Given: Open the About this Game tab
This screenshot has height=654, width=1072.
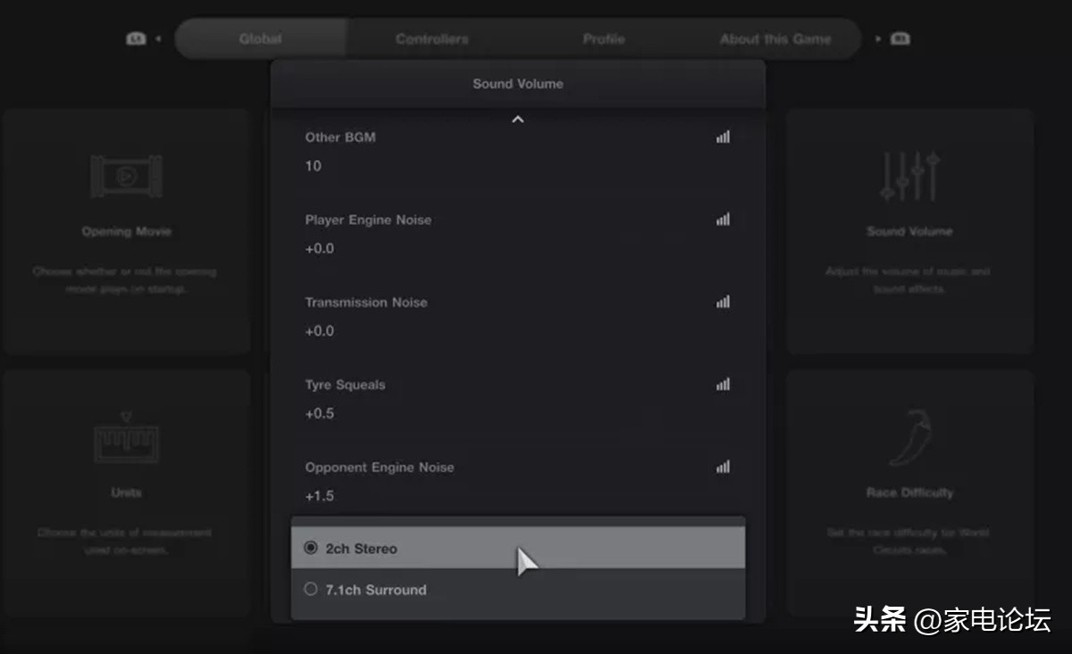Looking at the screenshot, I should pyautogui.click(x=775, y=39).
